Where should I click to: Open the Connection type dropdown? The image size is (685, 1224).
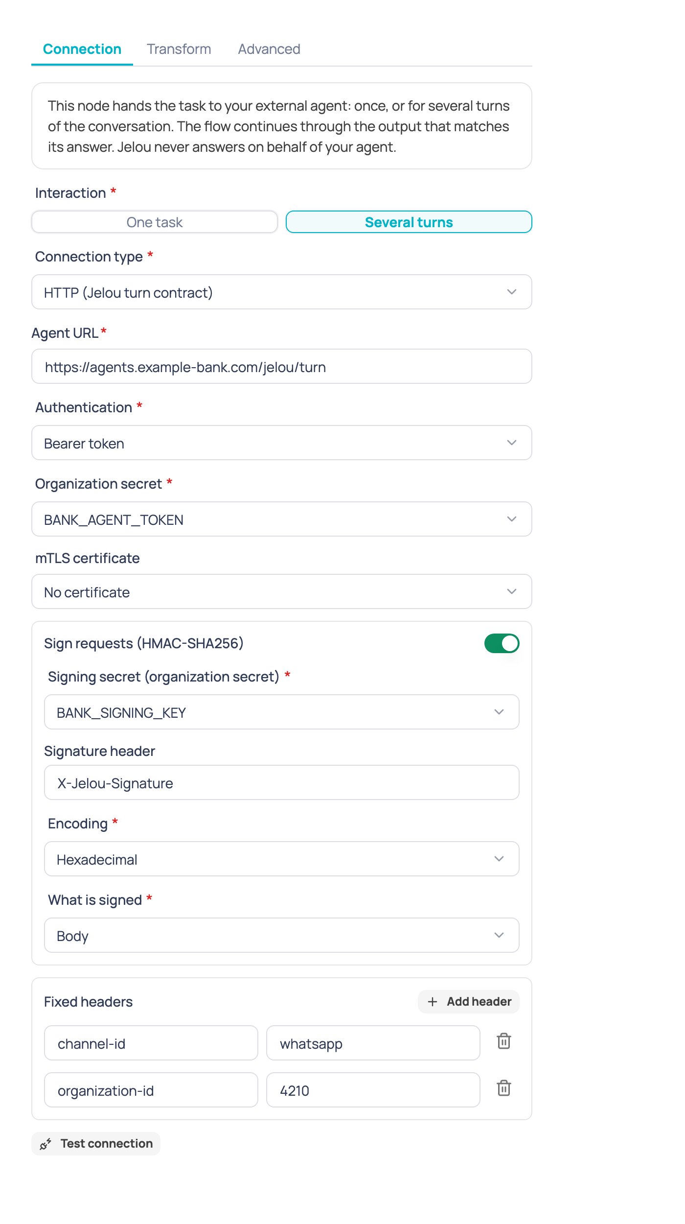coord(282,292)
